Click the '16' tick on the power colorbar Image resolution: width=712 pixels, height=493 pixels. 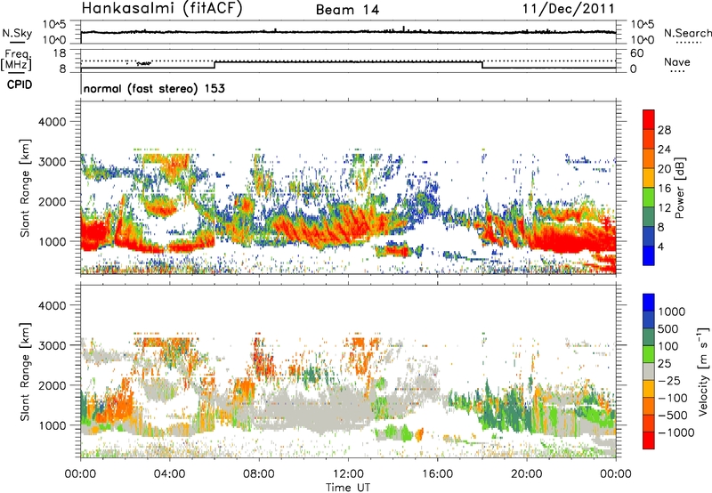coord(664,189)
